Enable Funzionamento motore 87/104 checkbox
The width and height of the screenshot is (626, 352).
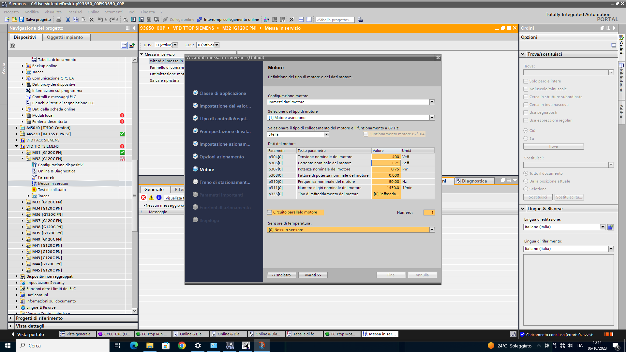click(366, 134)
